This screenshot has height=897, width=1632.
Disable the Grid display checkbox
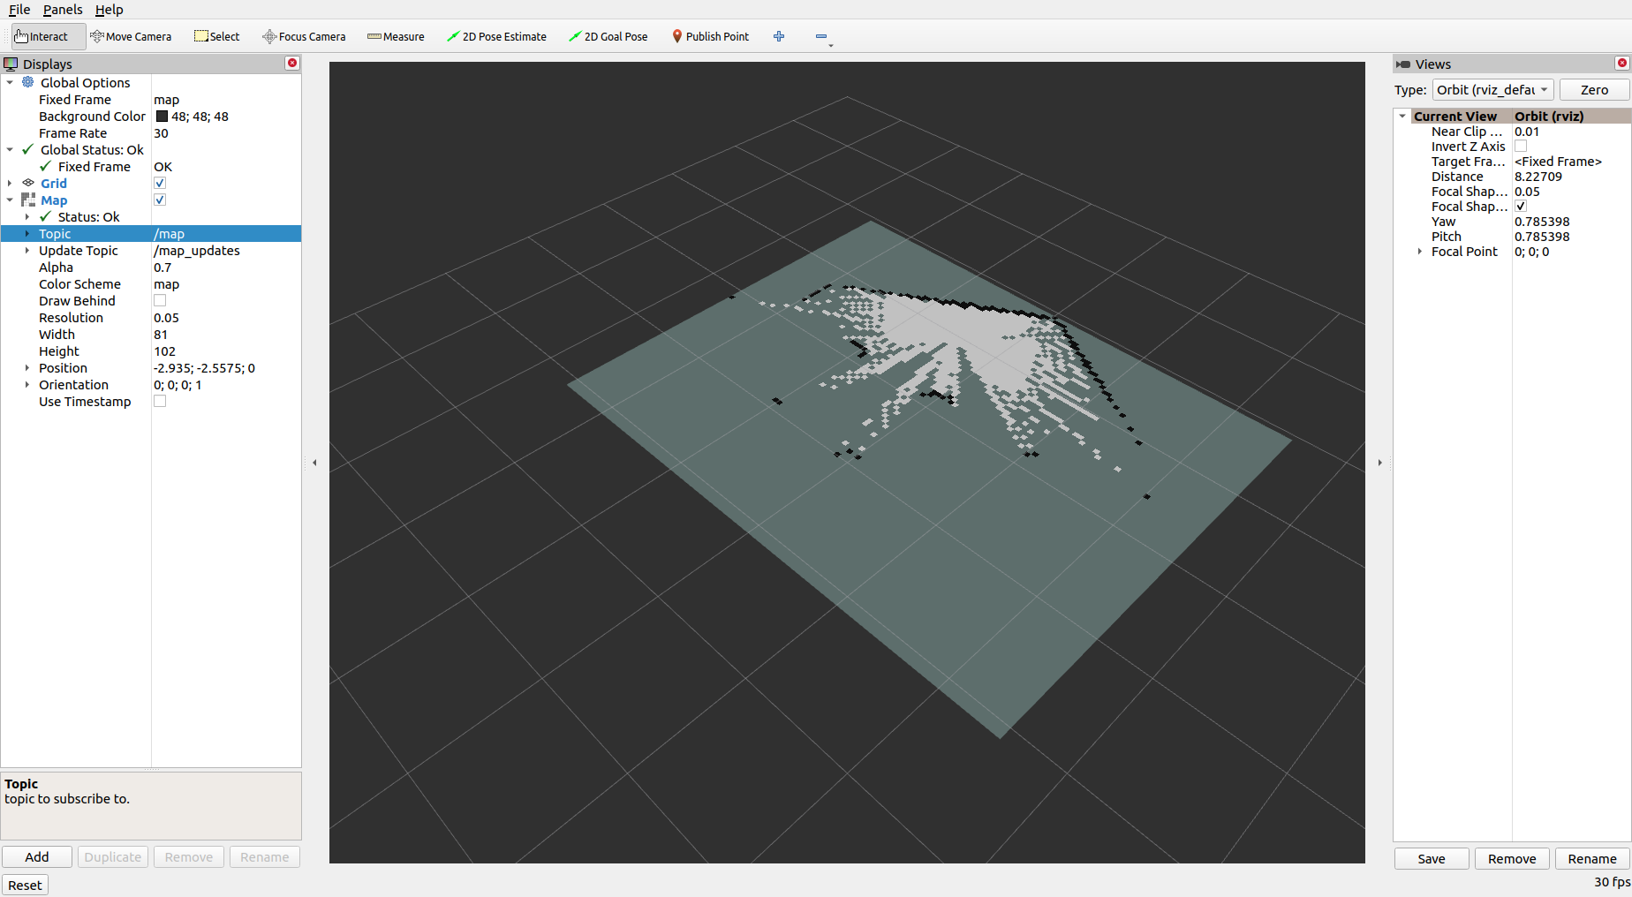tap(160, 183)
